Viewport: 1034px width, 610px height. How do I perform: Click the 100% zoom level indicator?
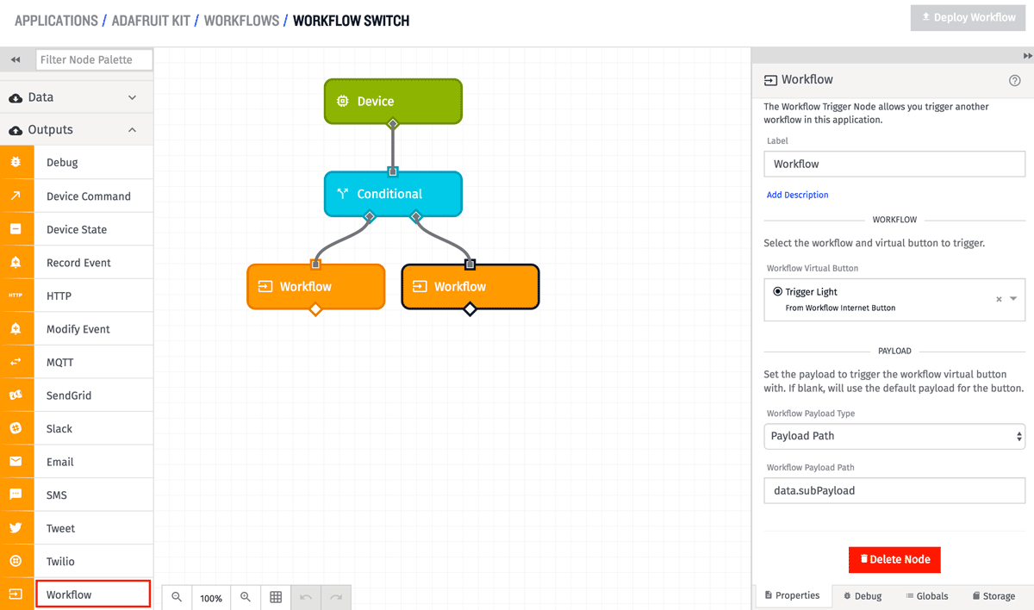coord(211,597)
